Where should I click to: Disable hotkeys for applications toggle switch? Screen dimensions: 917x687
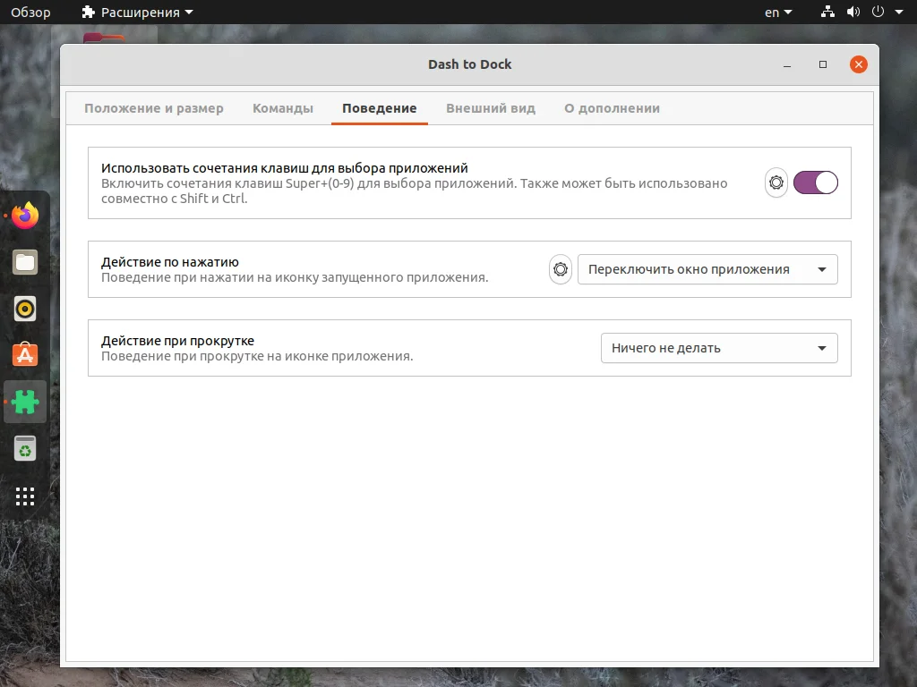click(x=816, y=182)
